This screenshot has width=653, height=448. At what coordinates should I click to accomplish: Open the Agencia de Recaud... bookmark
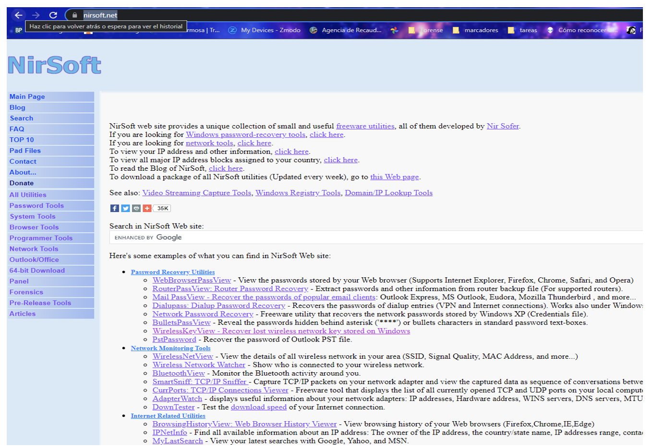346,30
